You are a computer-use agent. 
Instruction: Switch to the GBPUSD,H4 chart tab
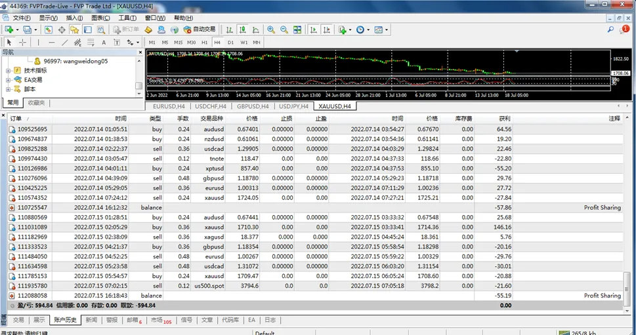point(253,107)
